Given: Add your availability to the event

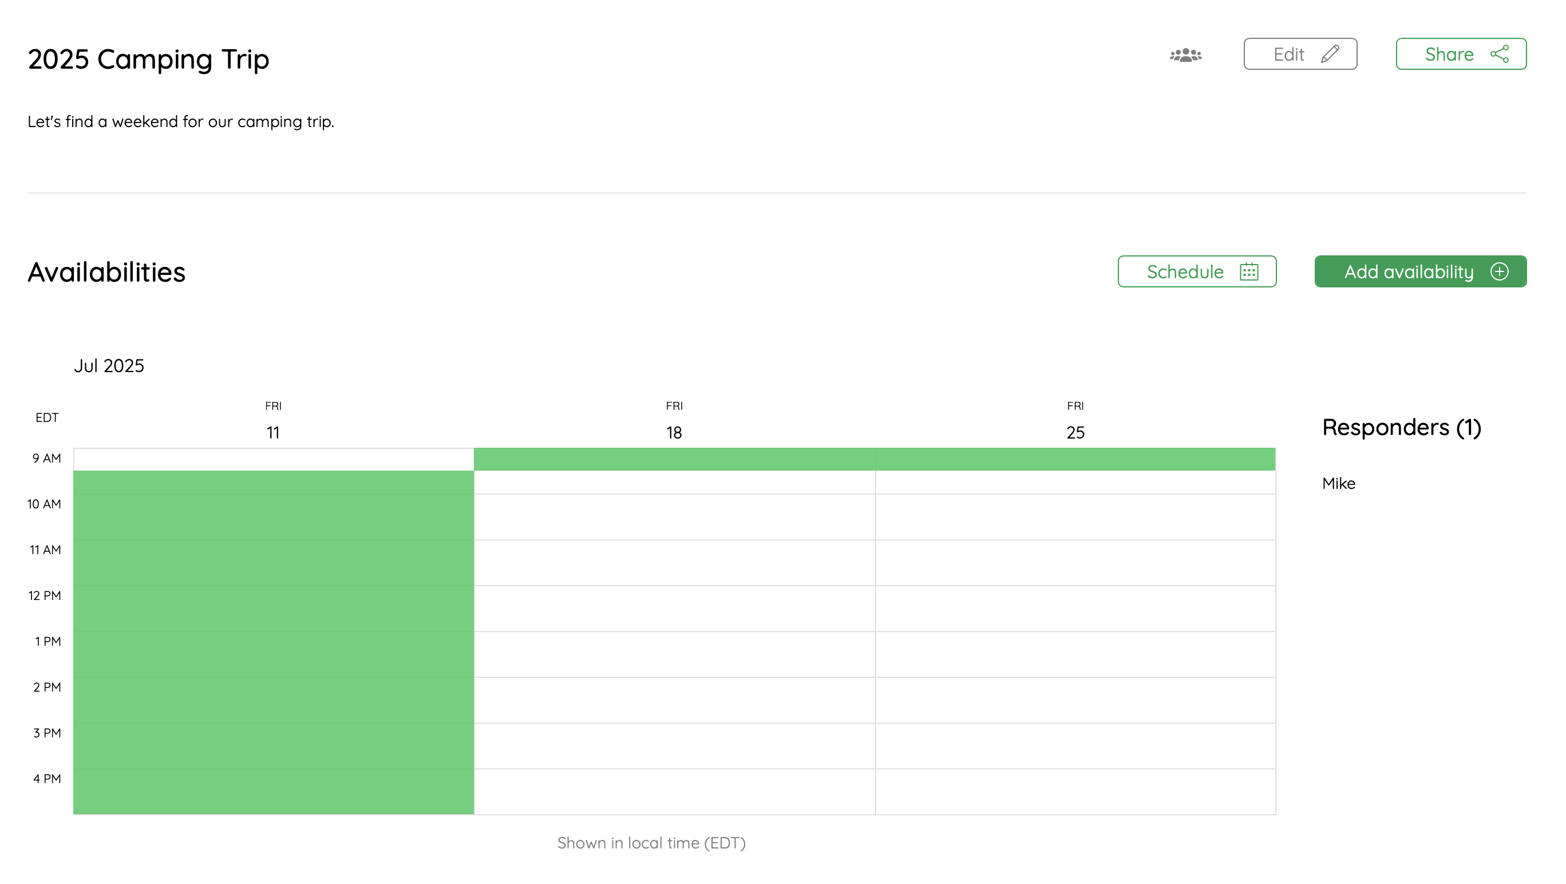Looking at the screenshot, I should pos(1421,272).
